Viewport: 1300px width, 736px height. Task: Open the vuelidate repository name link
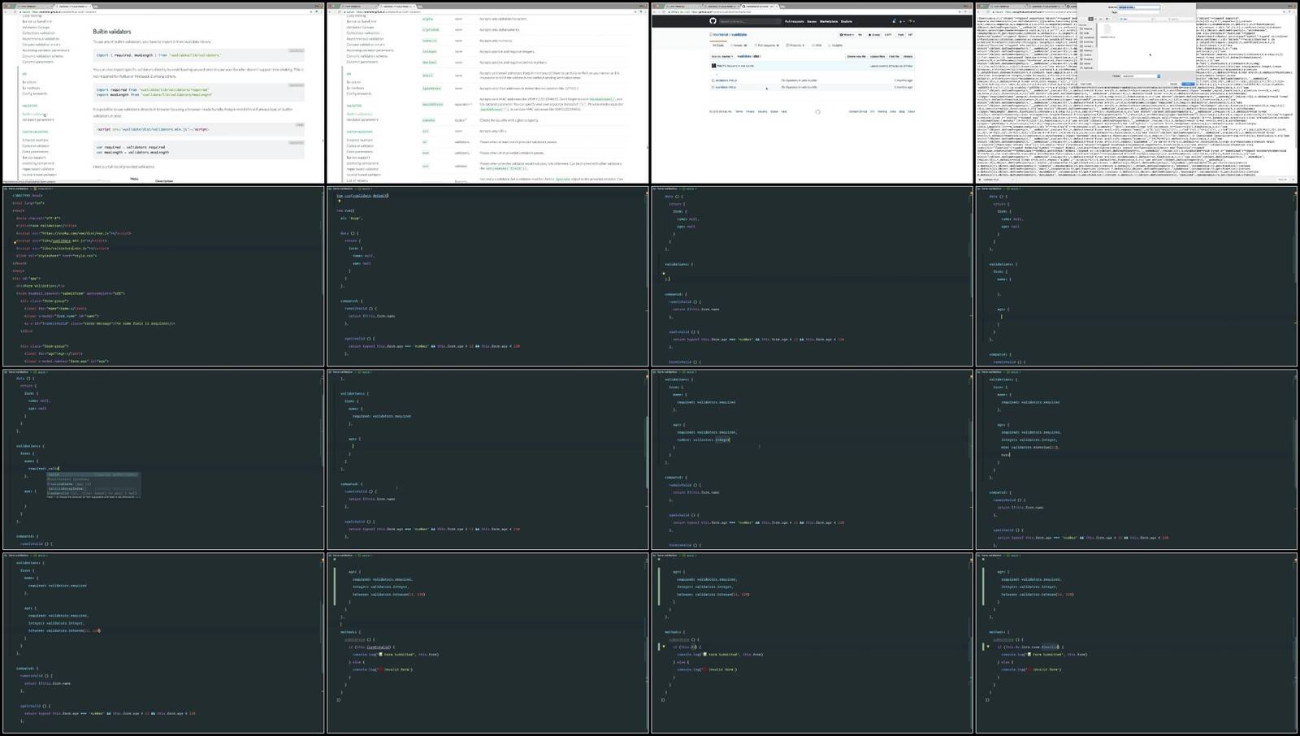[x=739, y=35]
